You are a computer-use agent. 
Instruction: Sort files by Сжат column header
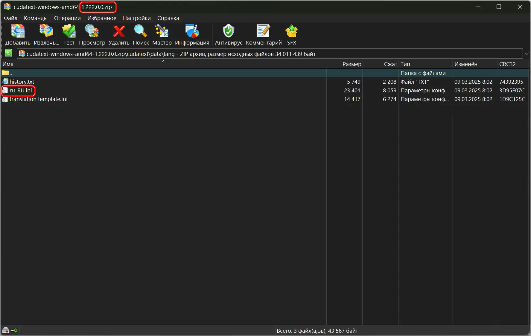click(x=381, y=64)
